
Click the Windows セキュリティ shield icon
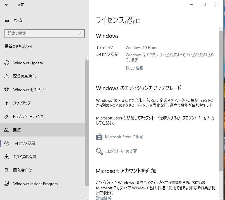pos(7,90)
